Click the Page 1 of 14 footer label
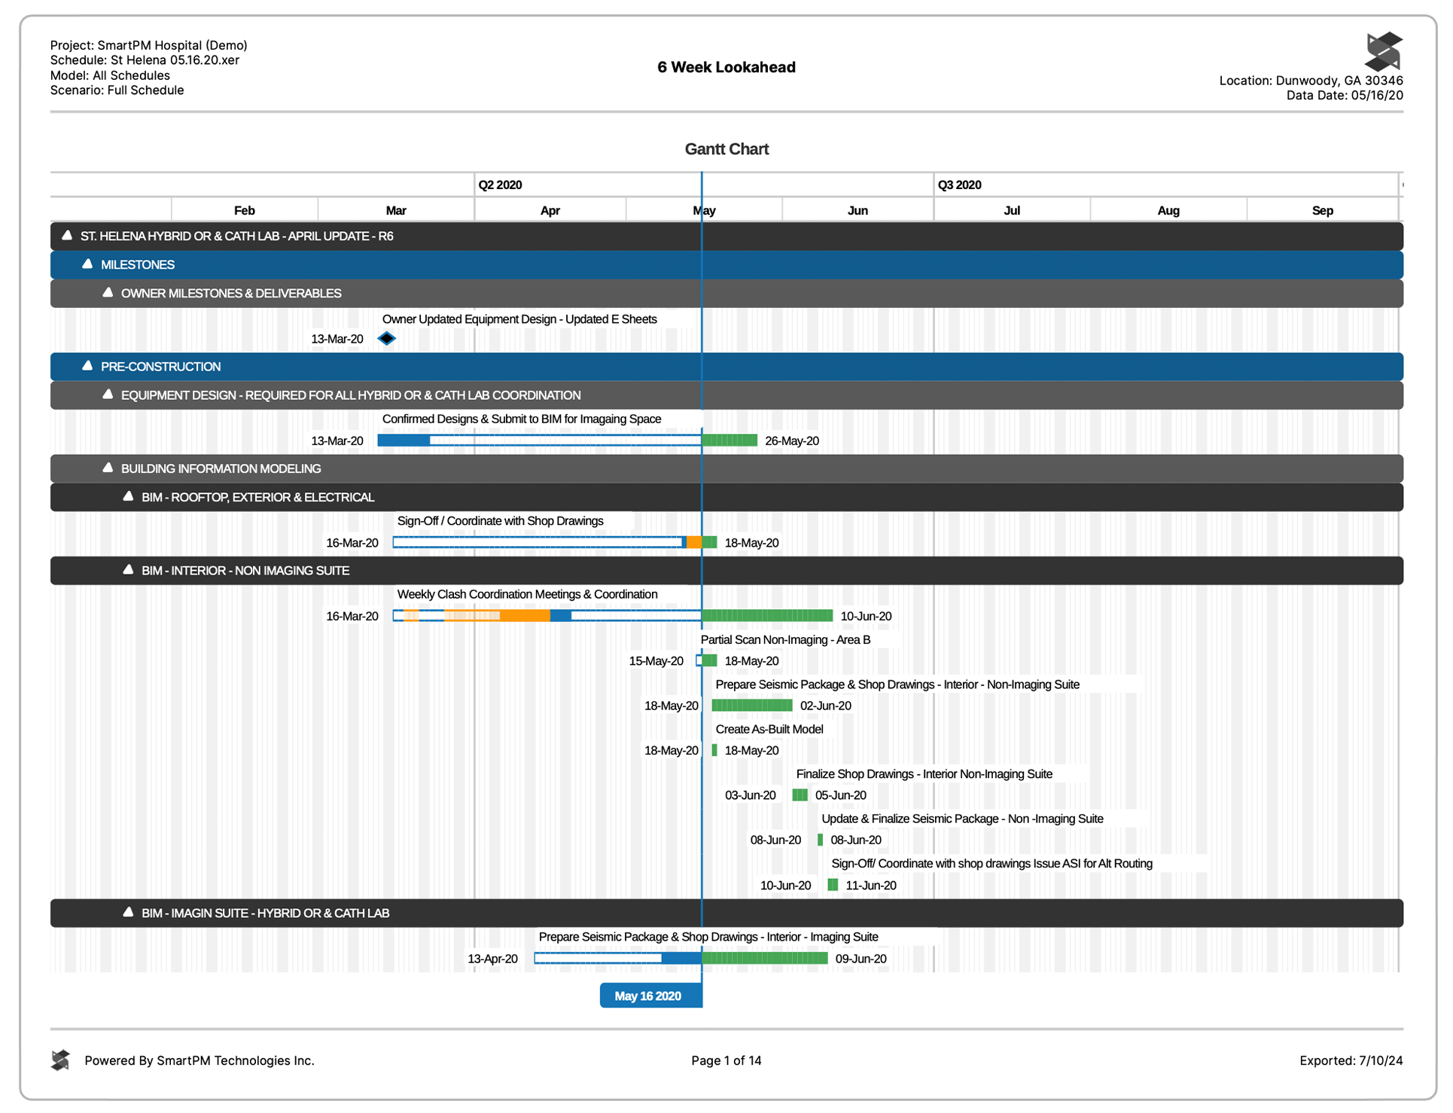1453x1113 pixels. 726,1060
